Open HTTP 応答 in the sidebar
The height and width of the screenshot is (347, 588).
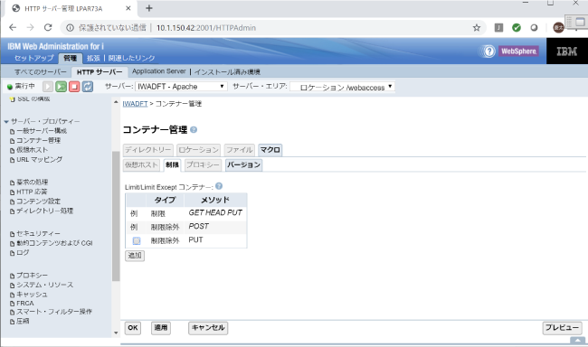[x=32, y=192]
